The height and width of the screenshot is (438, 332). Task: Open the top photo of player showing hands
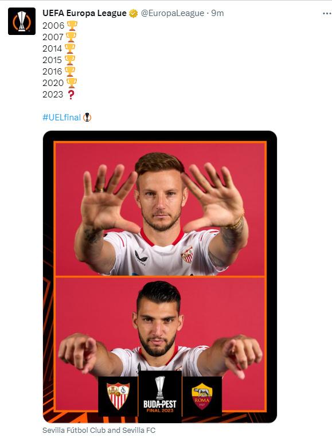tap(160, 209)
